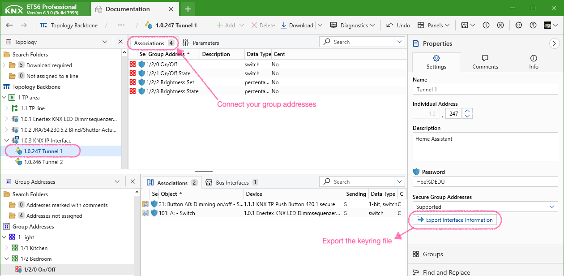Collapse the Properties panel with arrow

click(554, 43)
